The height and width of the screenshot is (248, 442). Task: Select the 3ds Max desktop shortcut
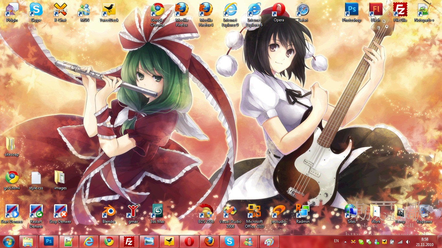158,214
